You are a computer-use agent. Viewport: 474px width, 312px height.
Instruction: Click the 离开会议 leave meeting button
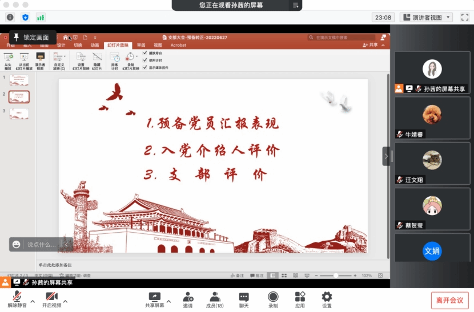pos(449,300)
